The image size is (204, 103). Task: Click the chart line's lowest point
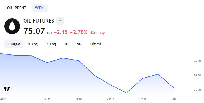(126, 93)
